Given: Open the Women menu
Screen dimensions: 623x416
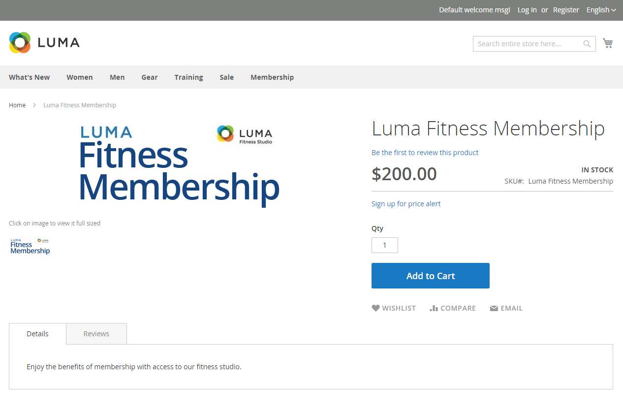Looking at the screenshot, I should [x=80, y=77].
